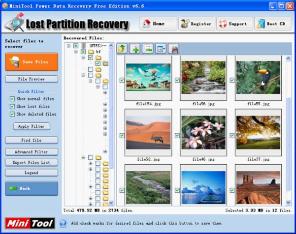Select the file55.jpg toucan thumbnail

[258, 78]
